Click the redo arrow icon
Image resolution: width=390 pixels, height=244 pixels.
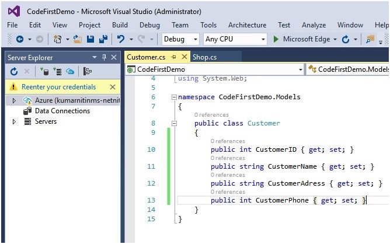[141, 39]
